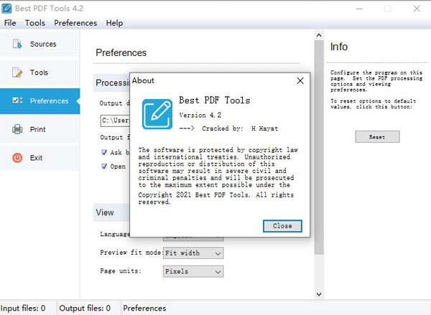Viewport: 431px width, 315px height.
Task: Click the red Exit power icon
Action: [x=17, y=158]
